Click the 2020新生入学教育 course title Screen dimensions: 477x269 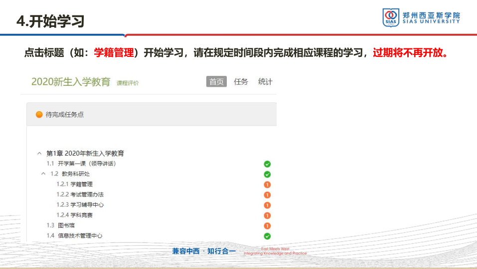tap(70, 82)
